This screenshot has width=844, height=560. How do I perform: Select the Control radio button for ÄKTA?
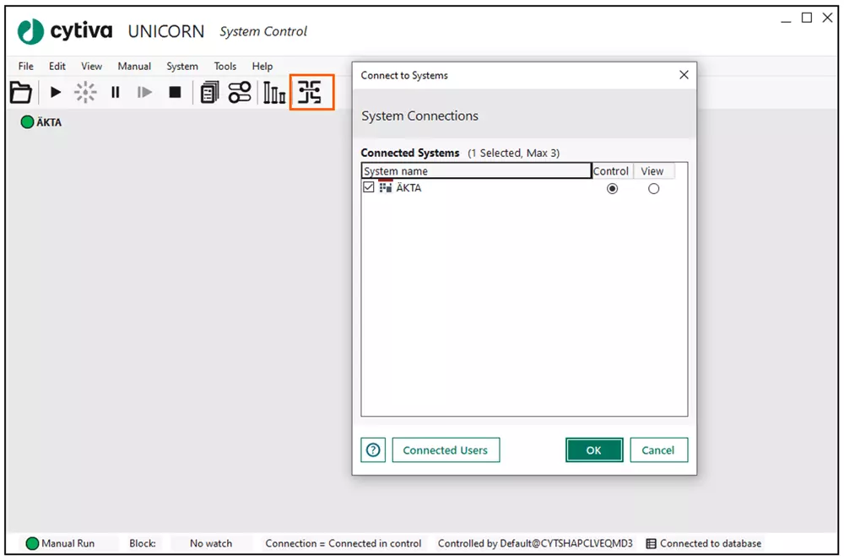coord(611,188)
